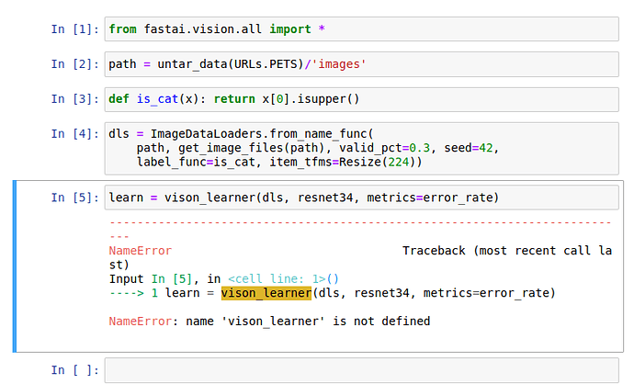The width and height of the screenshot is (634, 384).
Task: Click 'Resize(224)' in the fourth cell
Action: pyautogui.click(x=377, y=163)
